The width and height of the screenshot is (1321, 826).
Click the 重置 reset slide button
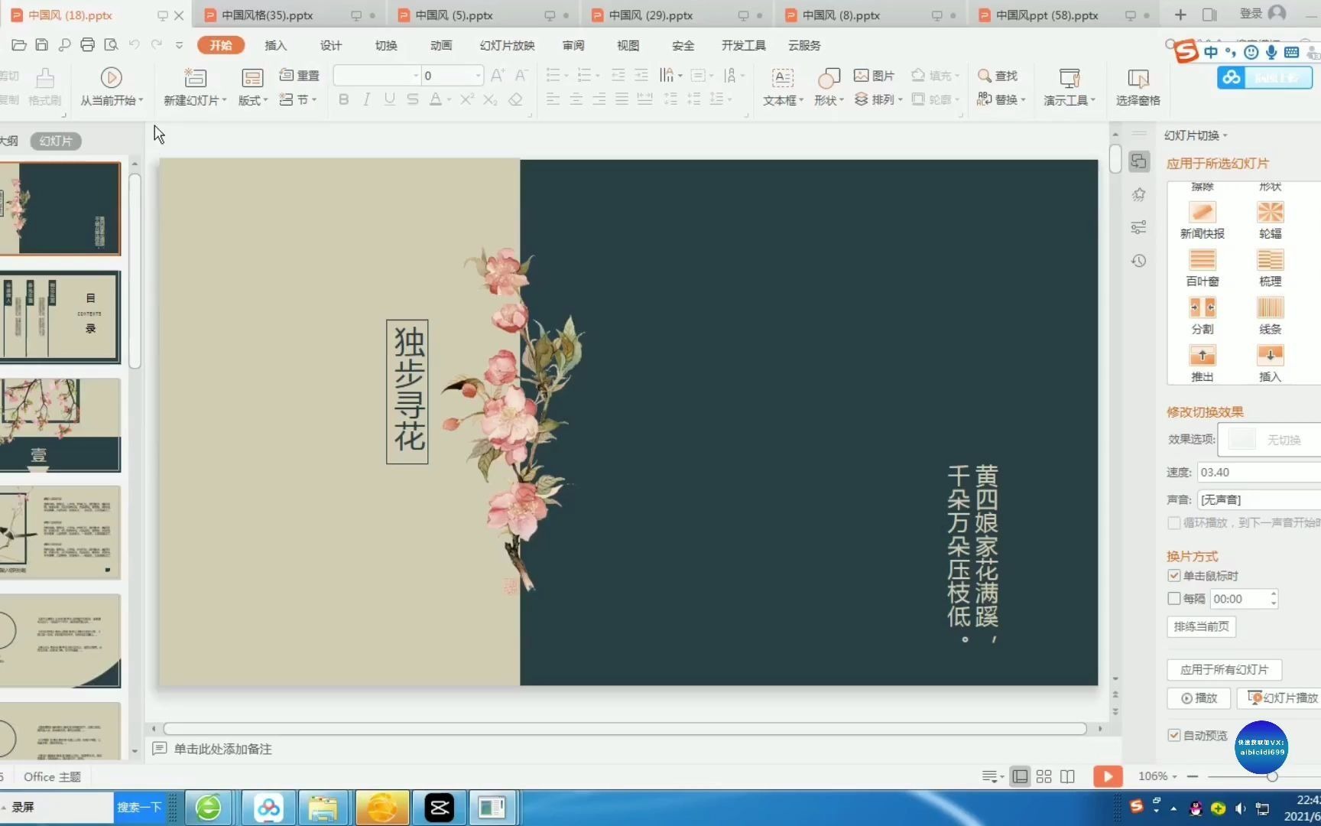(300, 75)
